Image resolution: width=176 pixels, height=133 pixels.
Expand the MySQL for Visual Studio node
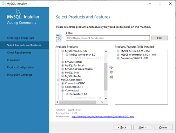pyautogui.click(x=63, y=69)
